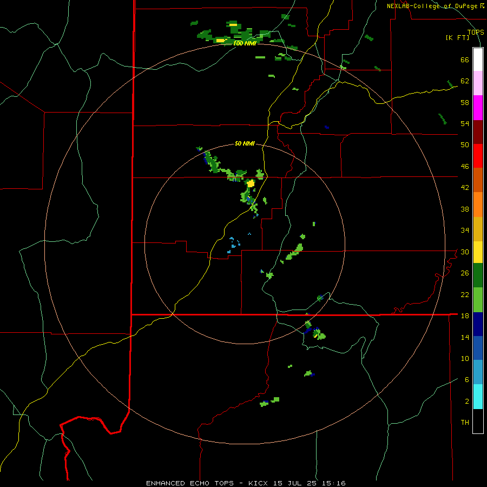
Task: Click the legend value 42
Action: pos(465,188)
